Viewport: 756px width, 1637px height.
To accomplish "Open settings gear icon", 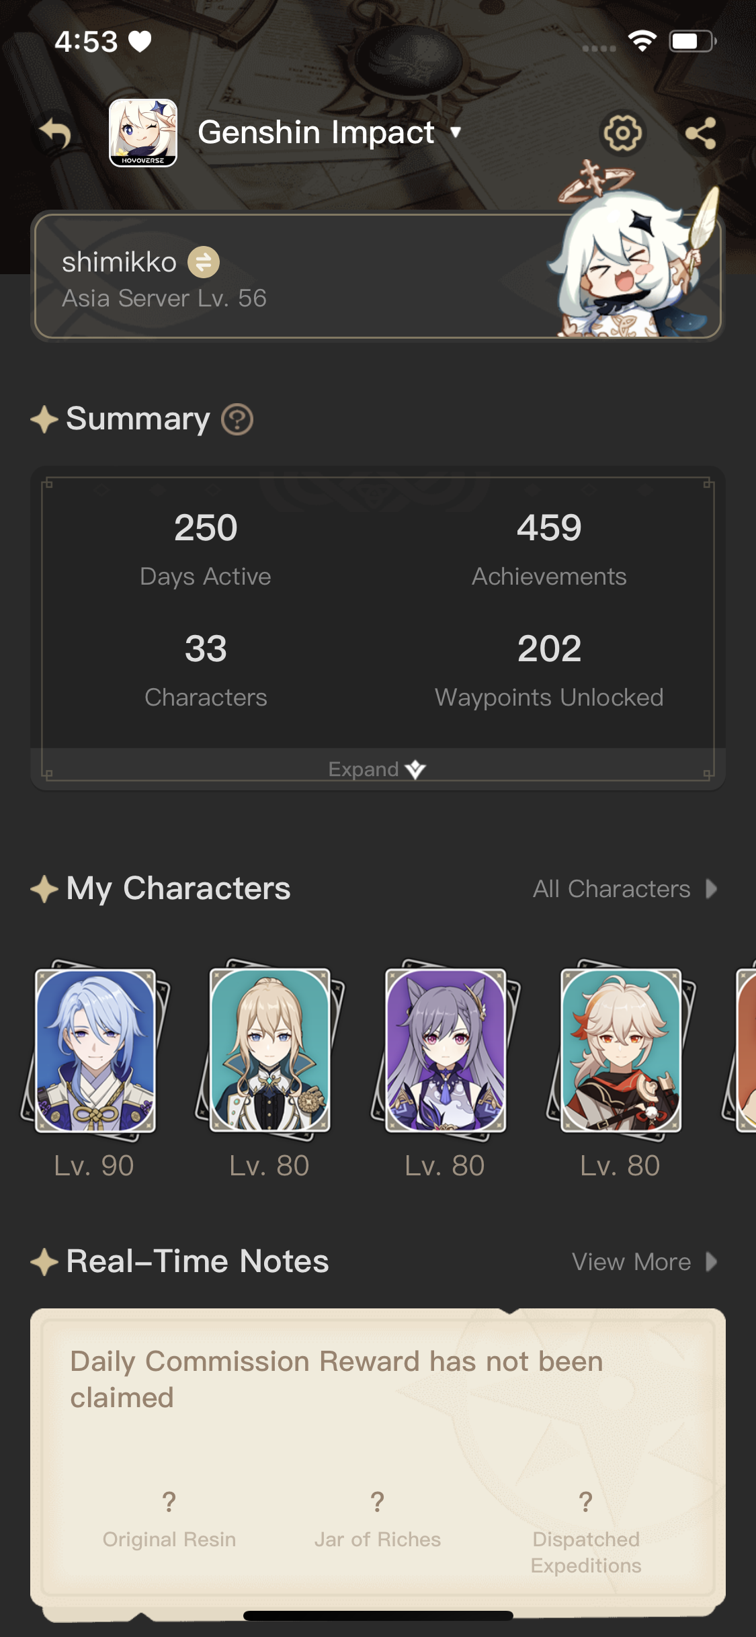I will 622,133.
